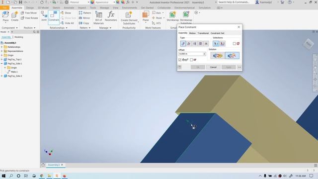The height and width of the screenshot is (179, 318).
Task: Click Create Derived Substitutes
Action: point(129,18)
